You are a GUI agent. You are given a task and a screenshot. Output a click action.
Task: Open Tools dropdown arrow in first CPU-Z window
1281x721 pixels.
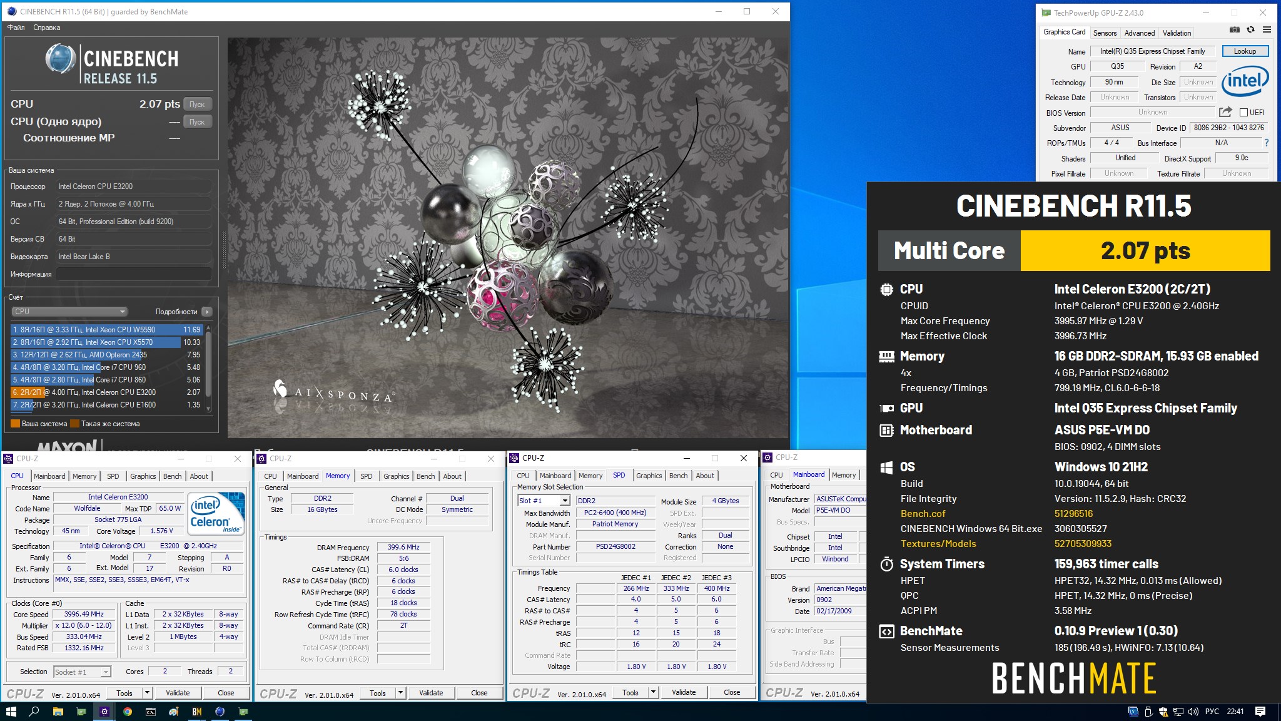[x=147, y=692]
